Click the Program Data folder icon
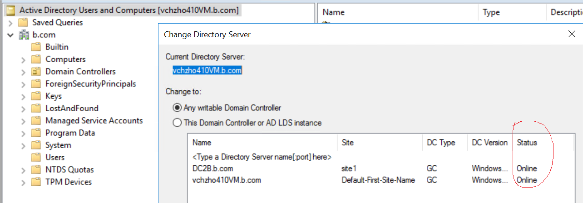 coord(36,133)
